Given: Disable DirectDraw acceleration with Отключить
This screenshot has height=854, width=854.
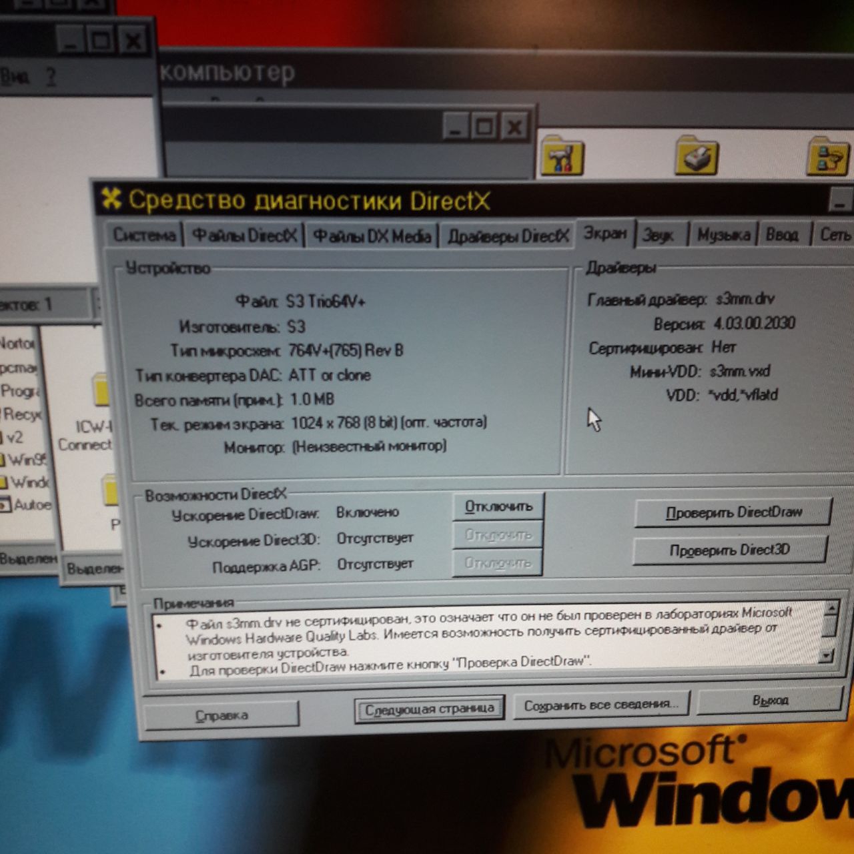Looking at the screenshot, I should [498, 506].
